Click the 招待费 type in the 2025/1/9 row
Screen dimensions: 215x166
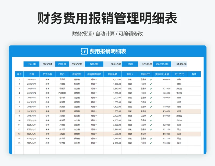pos(77,116)
